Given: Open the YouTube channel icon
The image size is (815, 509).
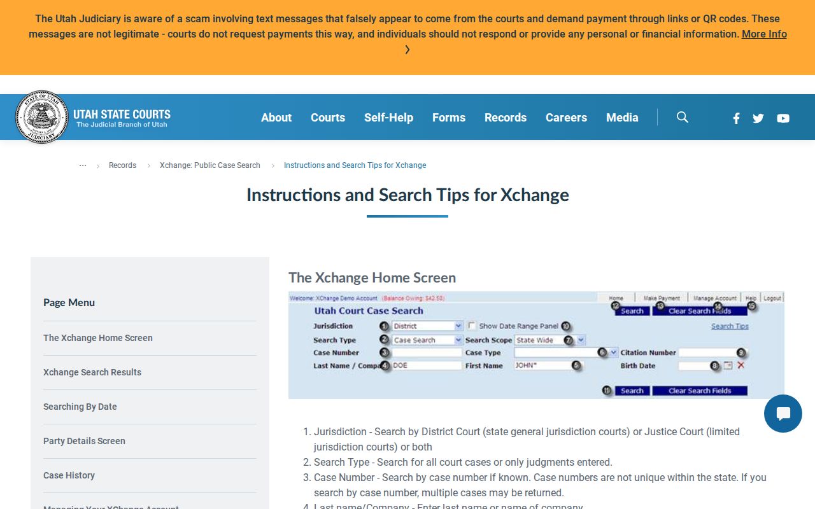Looking at the screenshot, I should click(783, 118).
